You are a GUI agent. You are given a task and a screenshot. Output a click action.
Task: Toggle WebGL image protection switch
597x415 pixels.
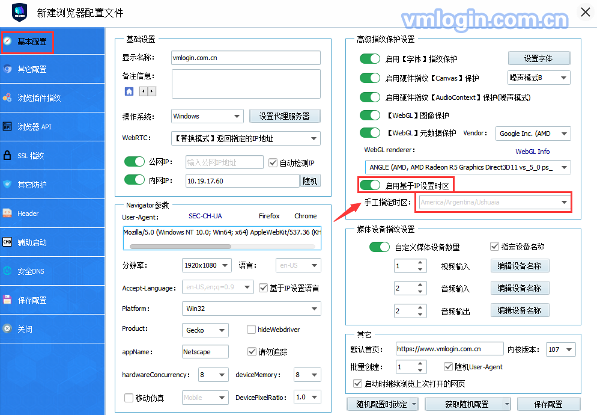coord(370,115)
